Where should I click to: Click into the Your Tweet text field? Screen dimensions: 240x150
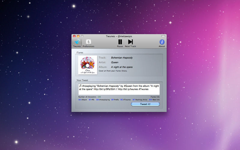tap(119, 89)
